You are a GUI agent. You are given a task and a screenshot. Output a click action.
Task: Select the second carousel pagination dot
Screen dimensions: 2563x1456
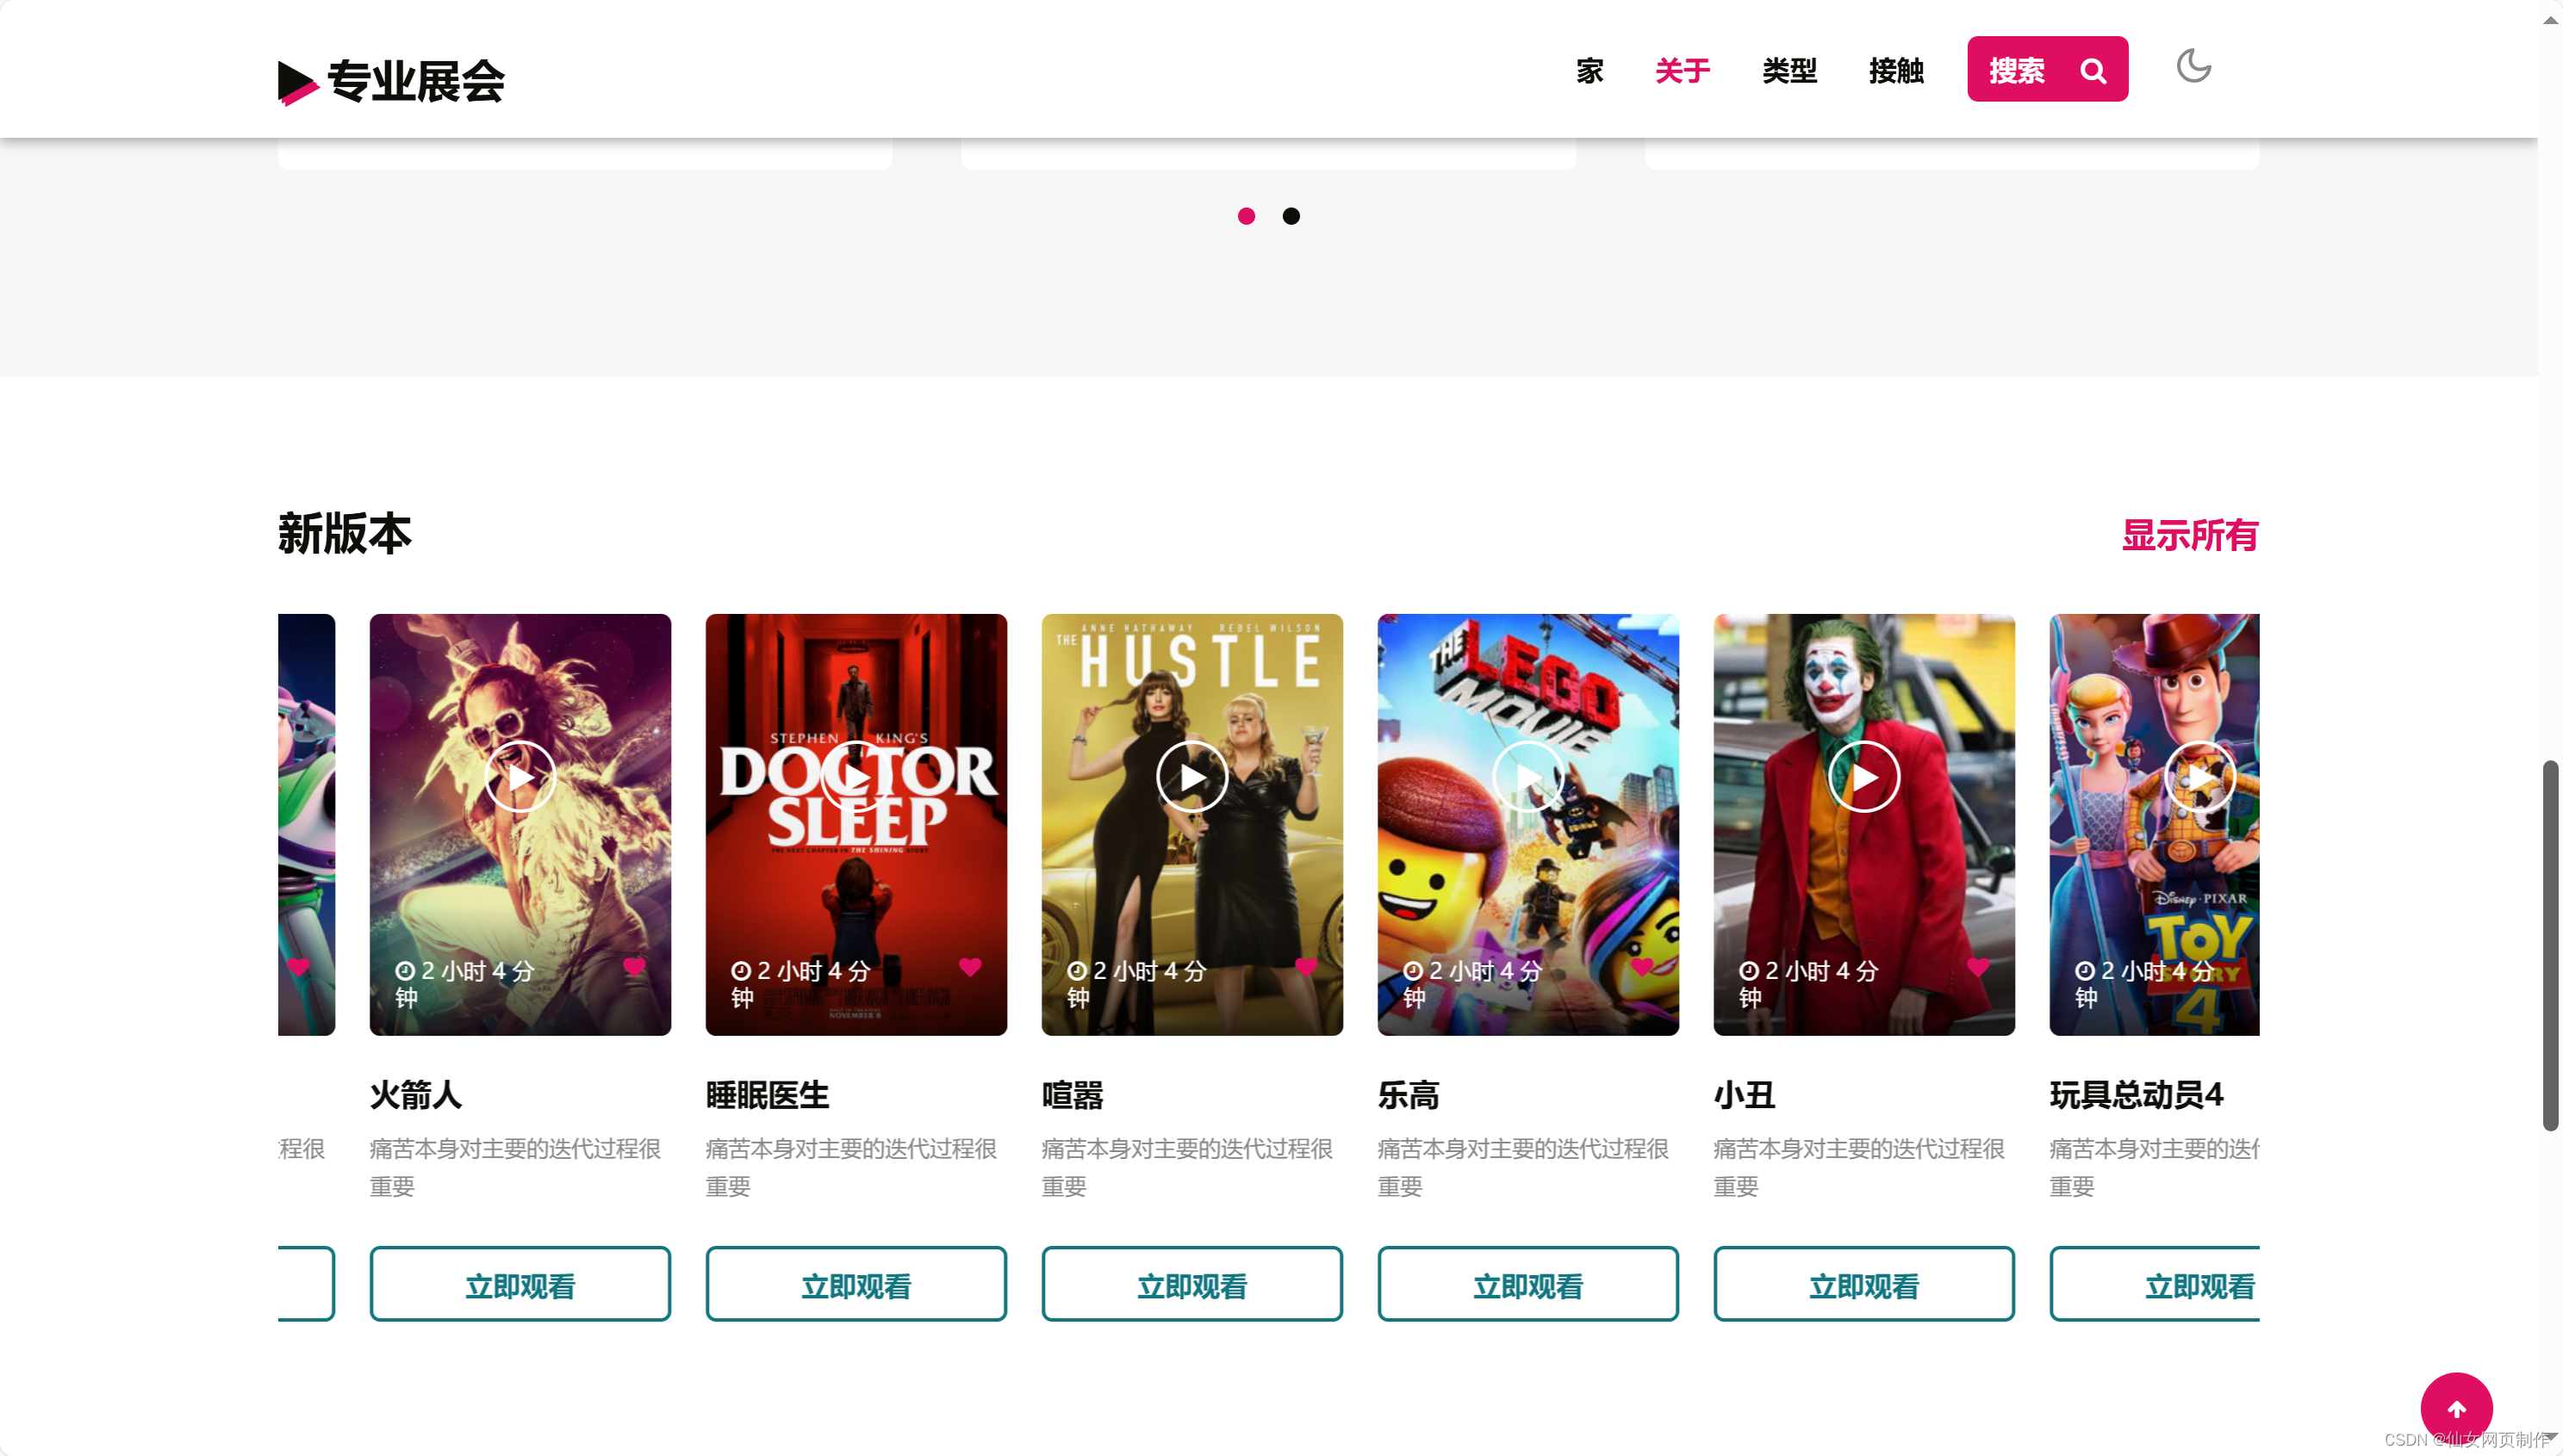click(1291, 216)
